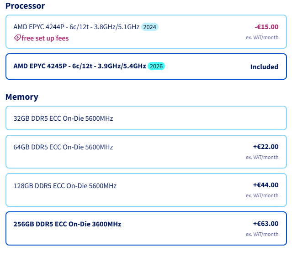Click the "free set up fees" text
Viewport: 292px width, 256px height.
[x=45, y=38]
